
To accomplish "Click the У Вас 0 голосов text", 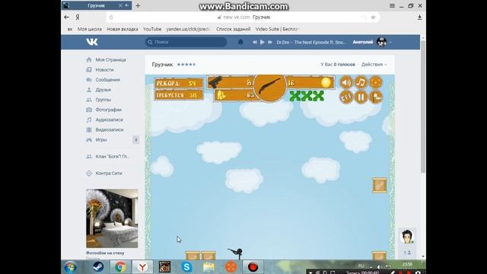I will click(x=338, y=64).
